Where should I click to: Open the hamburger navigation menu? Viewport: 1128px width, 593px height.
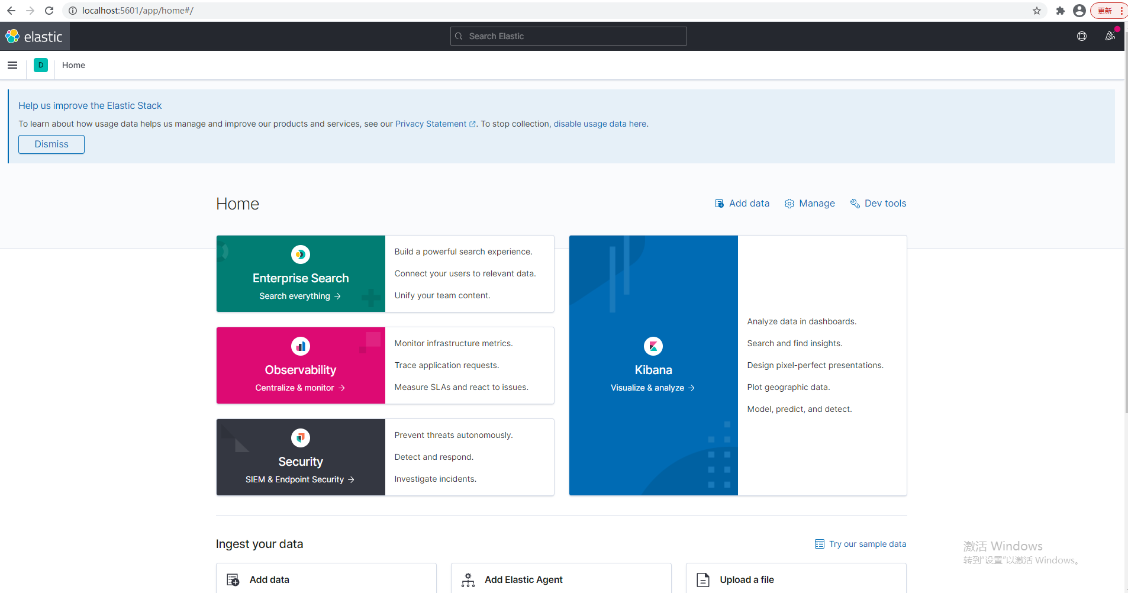tap(12, 65)
